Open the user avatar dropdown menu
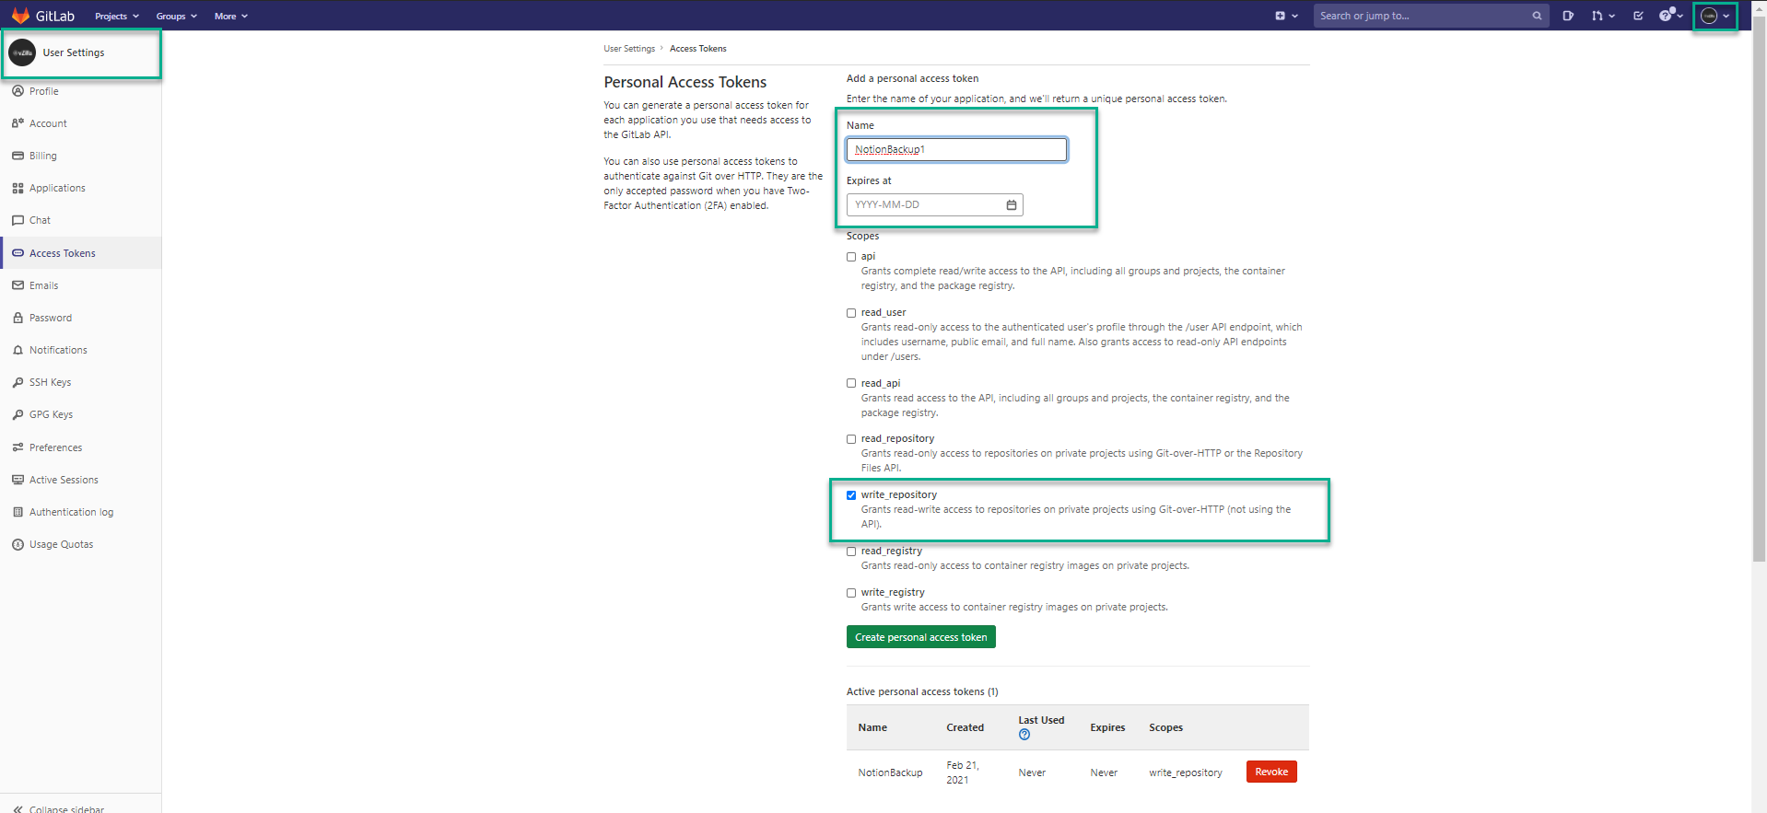1767x813 pixels. 1714,16
